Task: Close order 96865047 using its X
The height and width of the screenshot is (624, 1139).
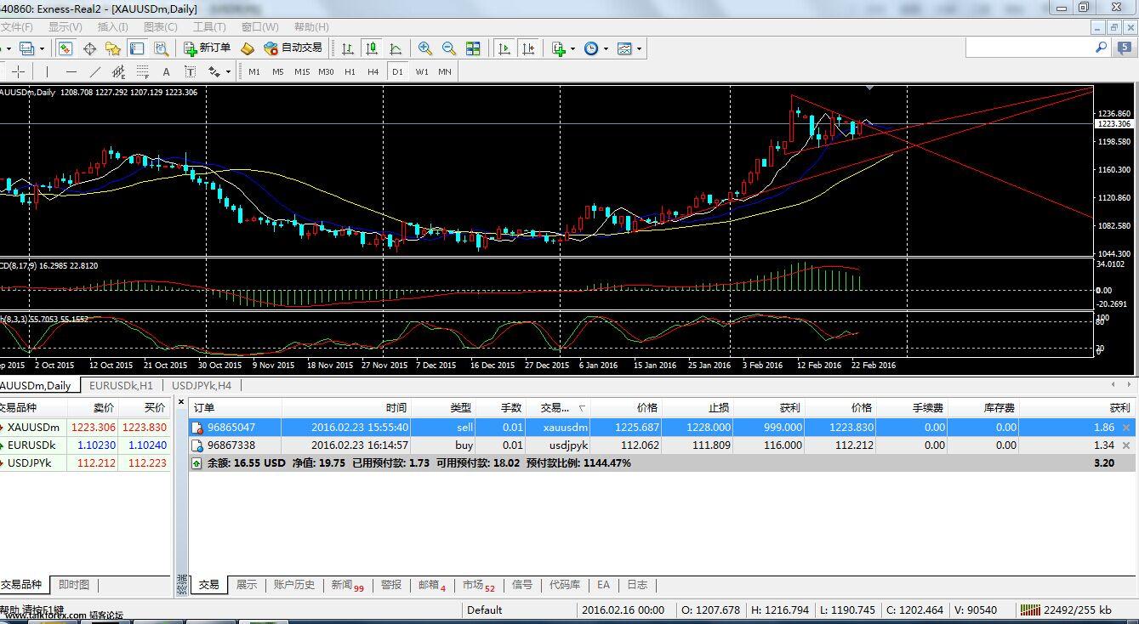Action: 1127,428
